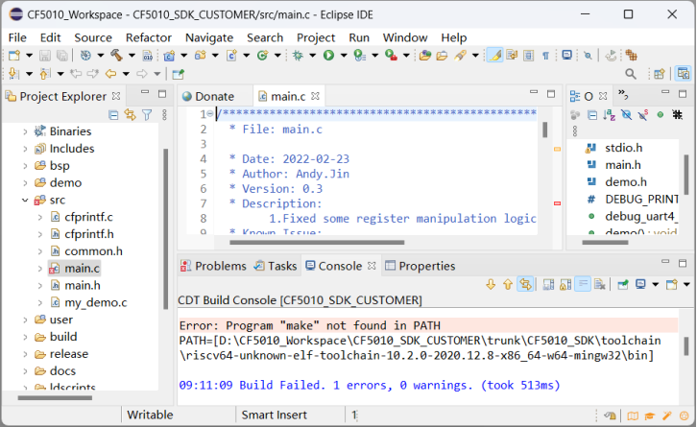Collapse the src folder

click(25, 201)
